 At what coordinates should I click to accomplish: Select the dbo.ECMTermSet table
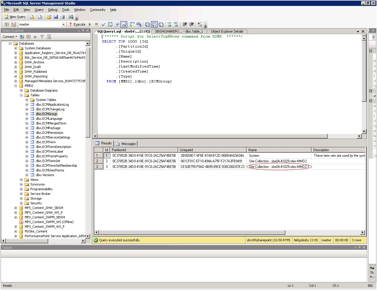tap(48, 161)
